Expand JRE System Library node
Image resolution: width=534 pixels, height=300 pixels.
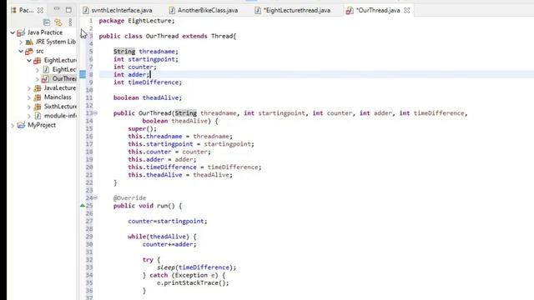point(21,42)
